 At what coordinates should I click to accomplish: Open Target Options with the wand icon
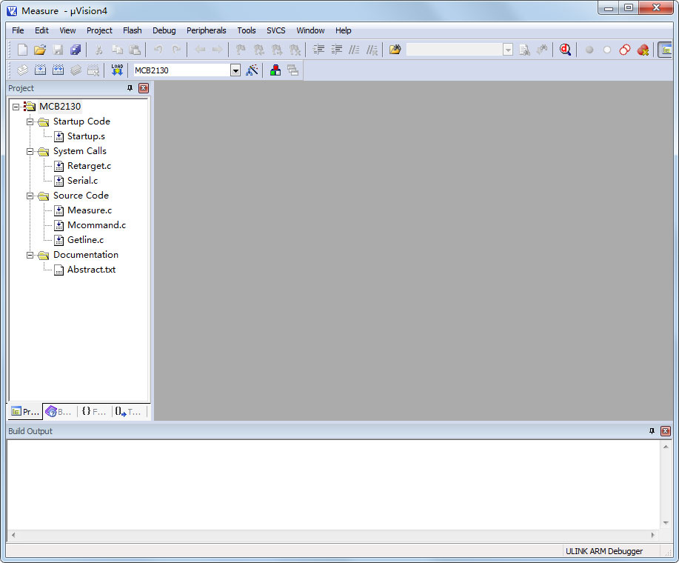[252, 70]
